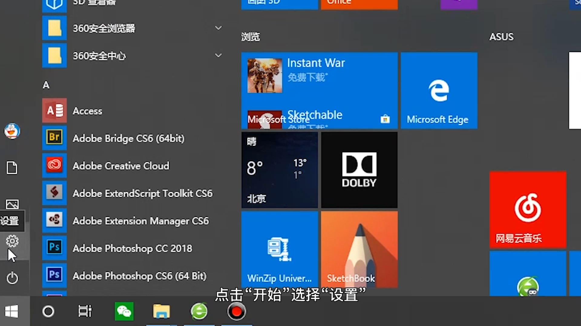Open the Windows Start button
This screenshot has height=326, width=581.
pos(12,311)
